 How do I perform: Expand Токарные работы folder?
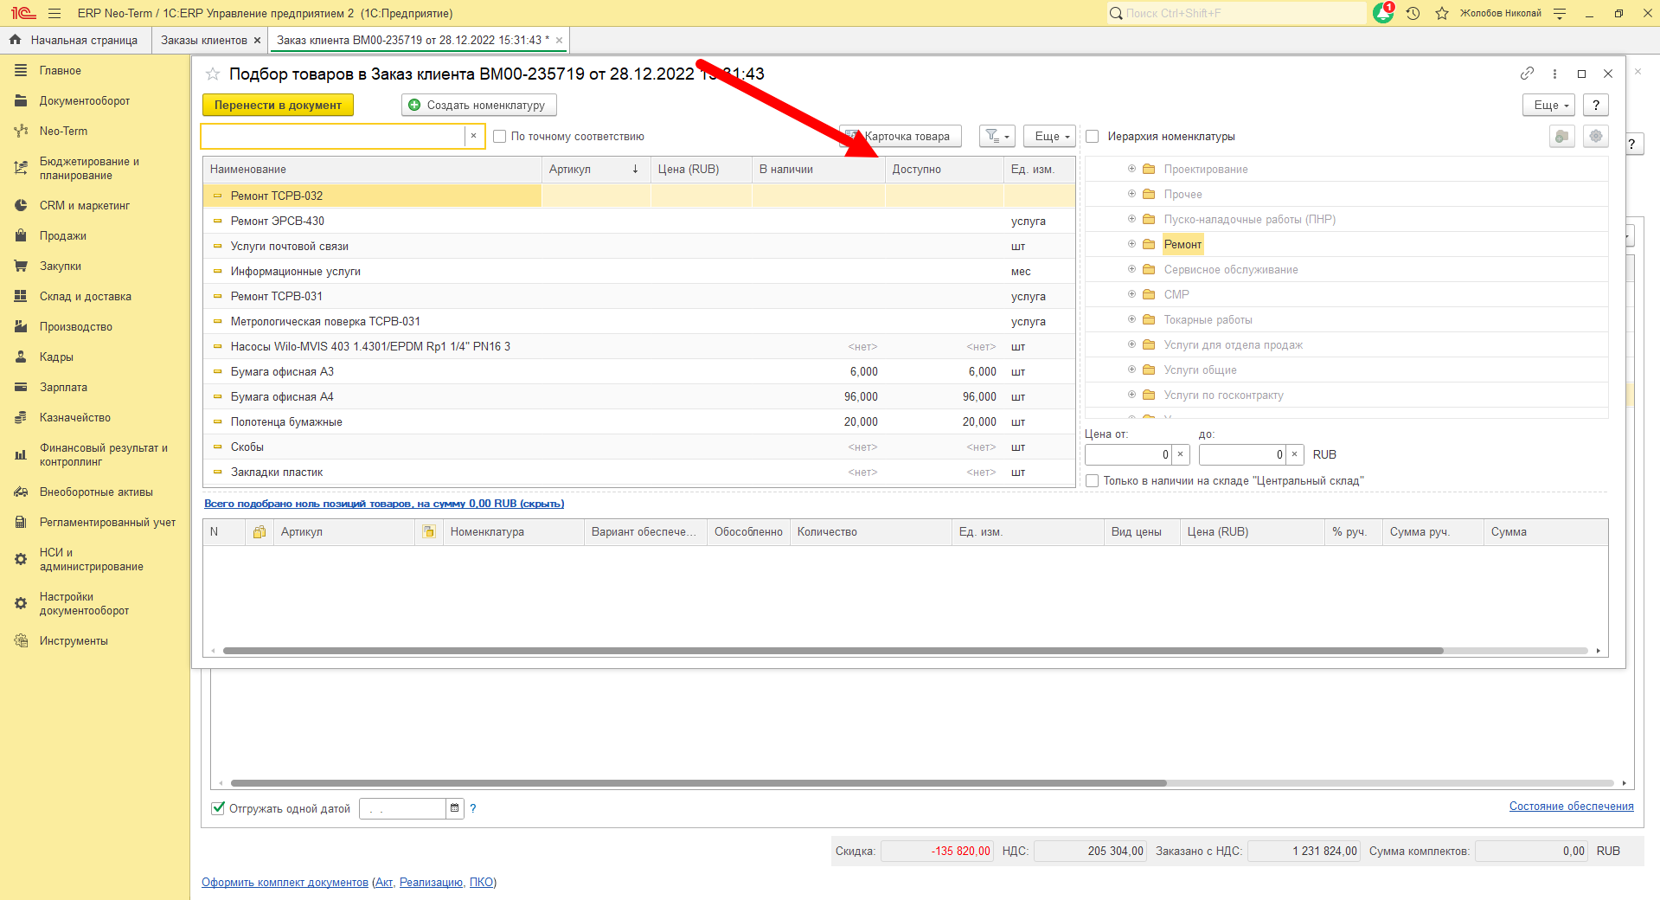click(1131, 319)
